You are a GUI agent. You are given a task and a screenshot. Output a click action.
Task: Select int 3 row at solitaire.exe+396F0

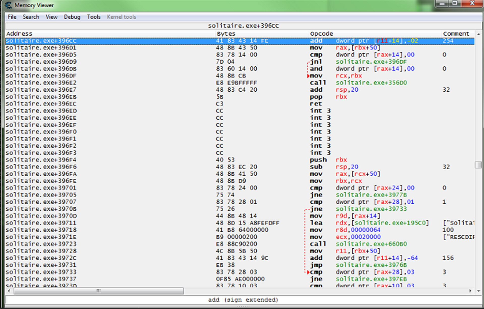pyautogui.click(x=239, y=132)
